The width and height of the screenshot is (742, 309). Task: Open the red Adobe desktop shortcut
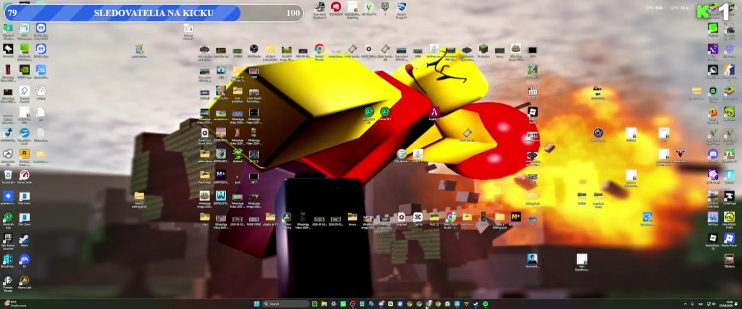click(434, 114)
